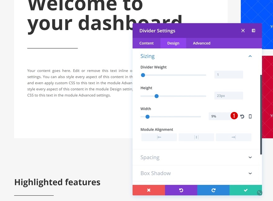This screenshot has height=201, width=273.
Task: Collapse the Sizing section
Action: [x=250, y=56]
